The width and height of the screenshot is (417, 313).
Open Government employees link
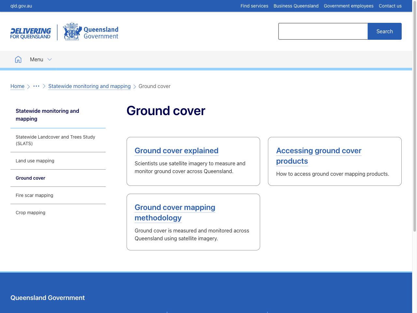tap(349, 6)
